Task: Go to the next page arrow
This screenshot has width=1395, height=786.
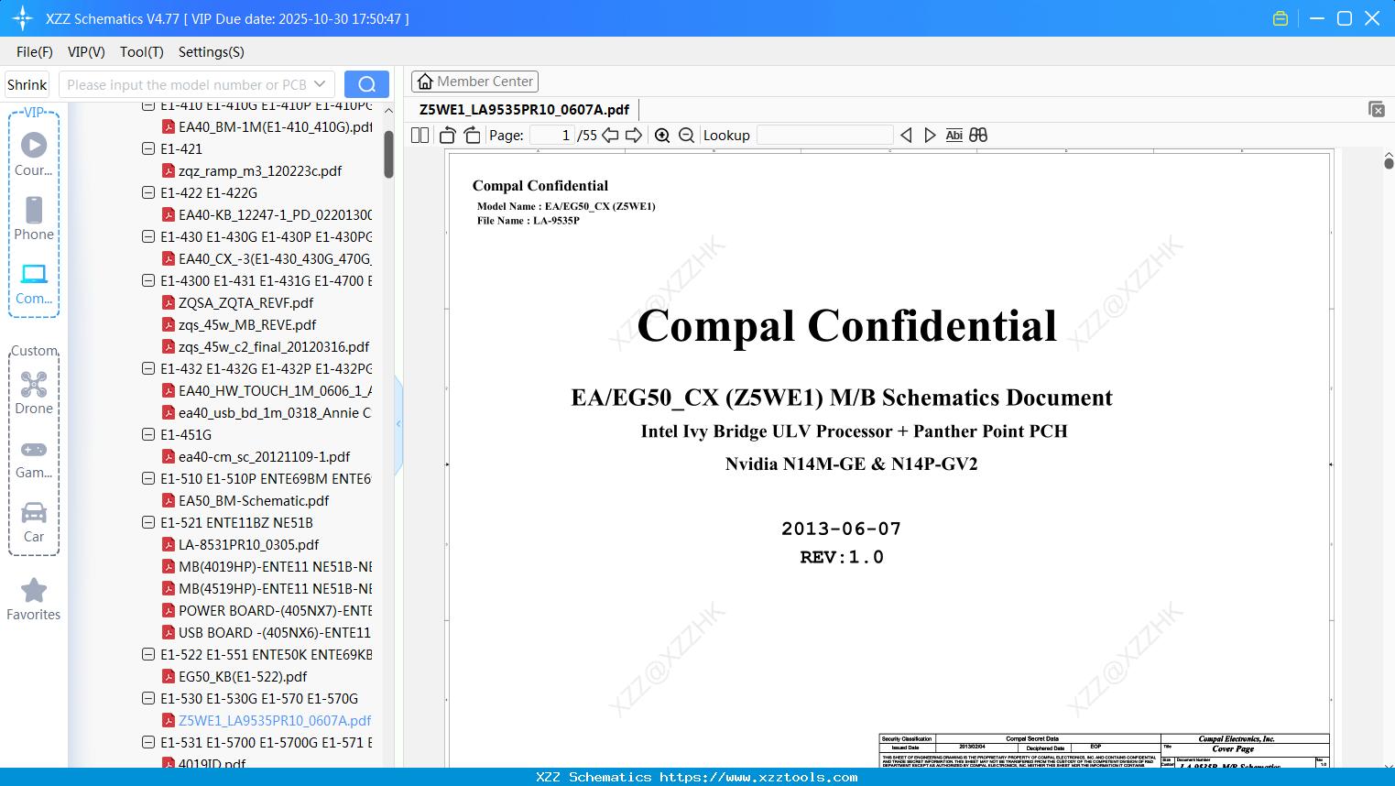Action: pos(634,136)
